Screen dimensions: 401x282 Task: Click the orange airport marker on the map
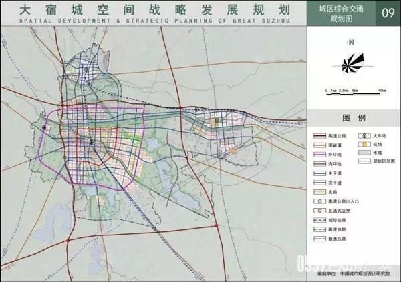[x=233, y=151]
